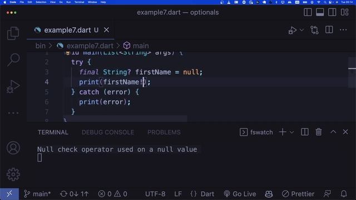Click Go Live in status bar
This screenshot has width=356, height=200.
[240, 194]
